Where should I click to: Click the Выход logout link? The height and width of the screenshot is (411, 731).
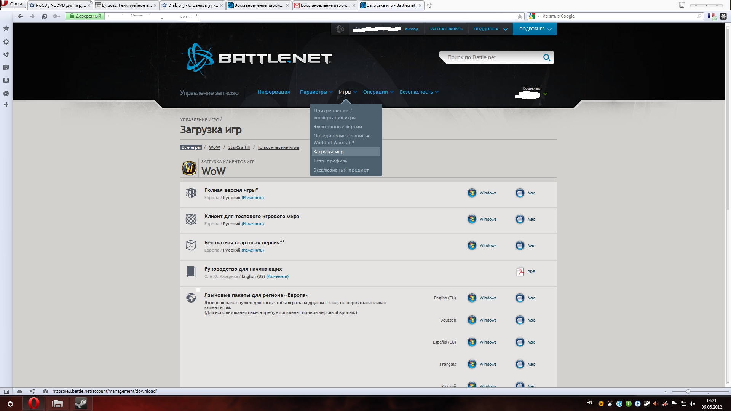tap(412, 29)
